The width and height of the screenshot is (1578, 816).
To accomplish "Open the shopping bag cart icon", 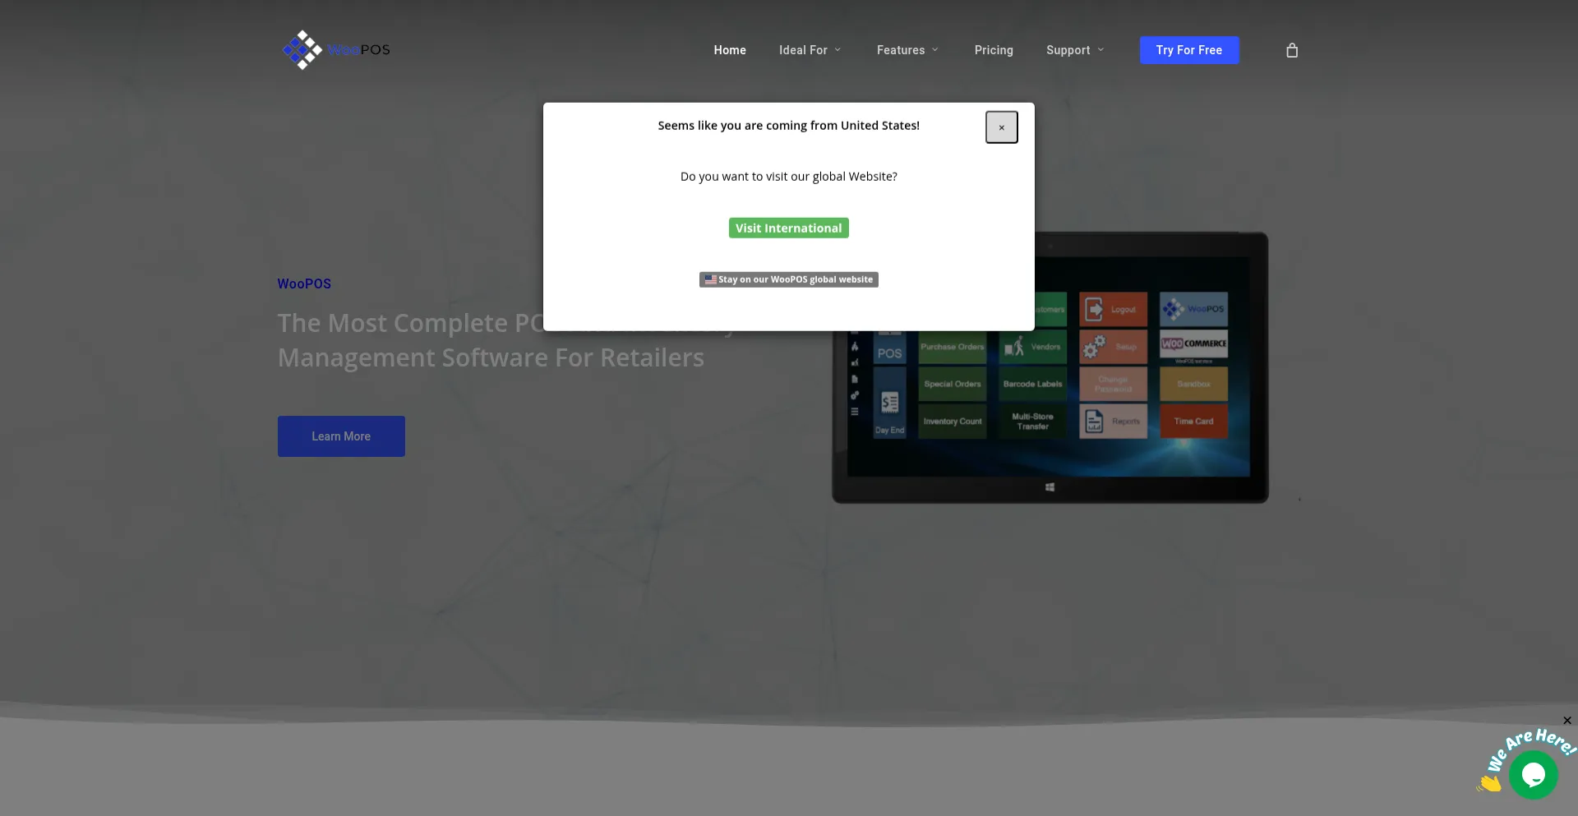I will click(1292, 50).
